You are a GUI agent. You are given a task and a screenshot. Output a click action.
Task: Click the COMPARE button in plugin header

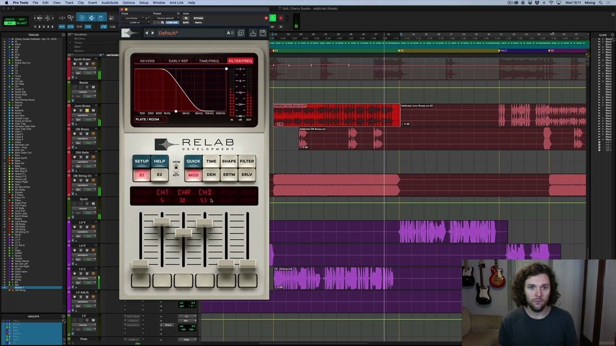[172, 22]
